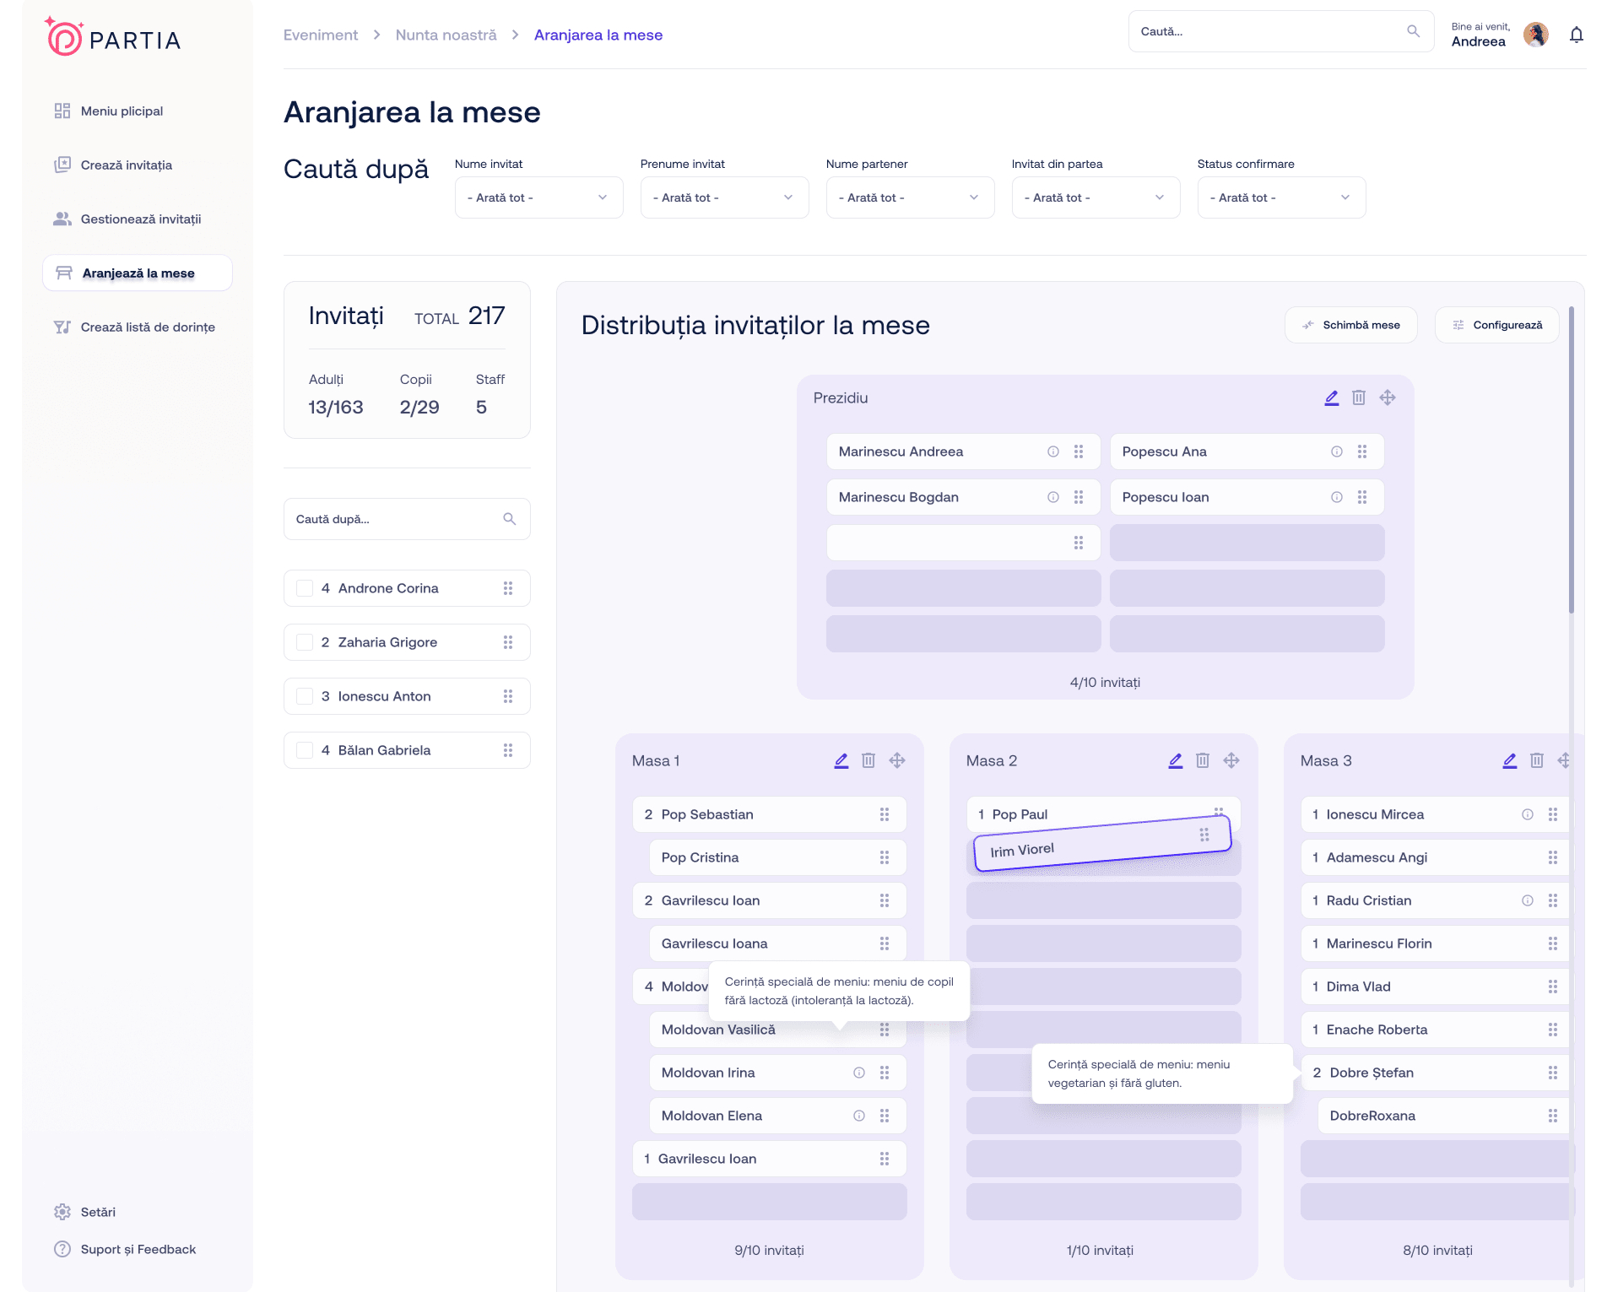Click drag handle for Pop Cristina
Screen dimensions: 1618x1292
pyautogui.click(x=885, y=857)
